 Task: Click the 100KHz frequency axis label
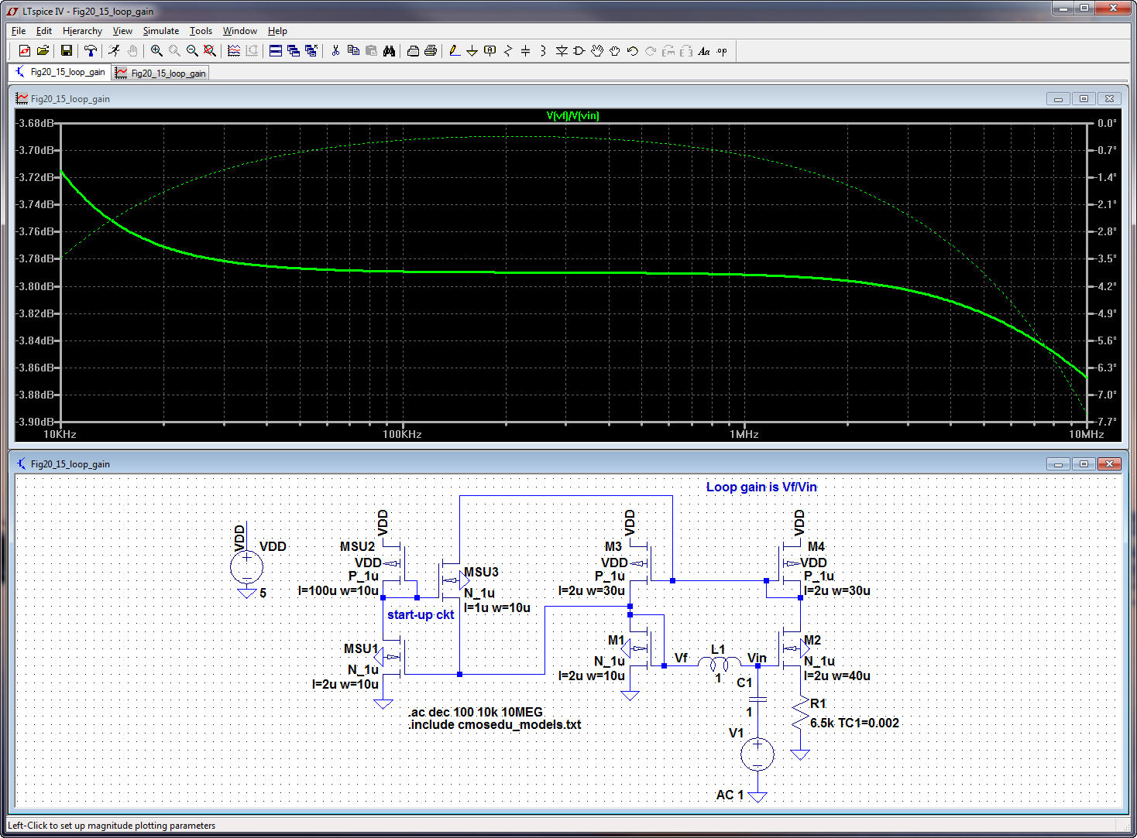[402, 434]
